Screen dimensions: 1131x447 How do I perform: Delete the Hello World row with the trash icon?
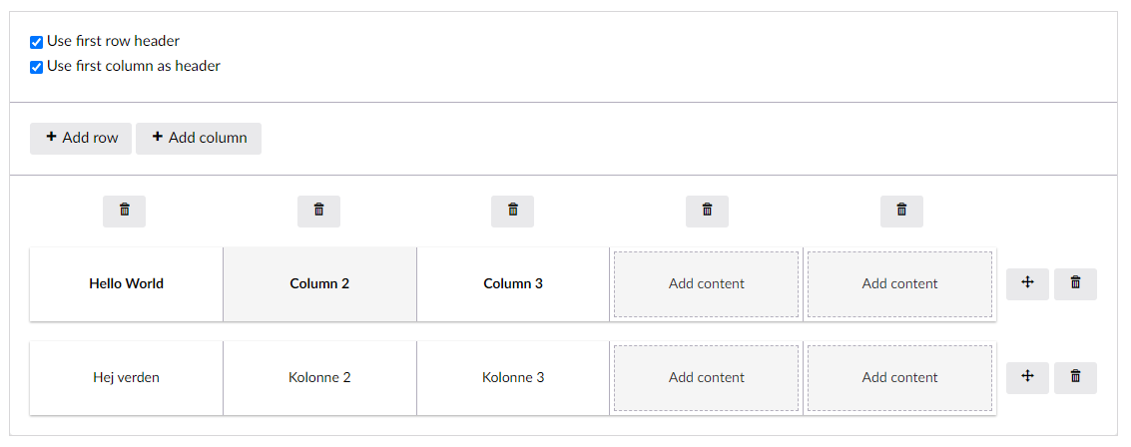point(1075,284)
